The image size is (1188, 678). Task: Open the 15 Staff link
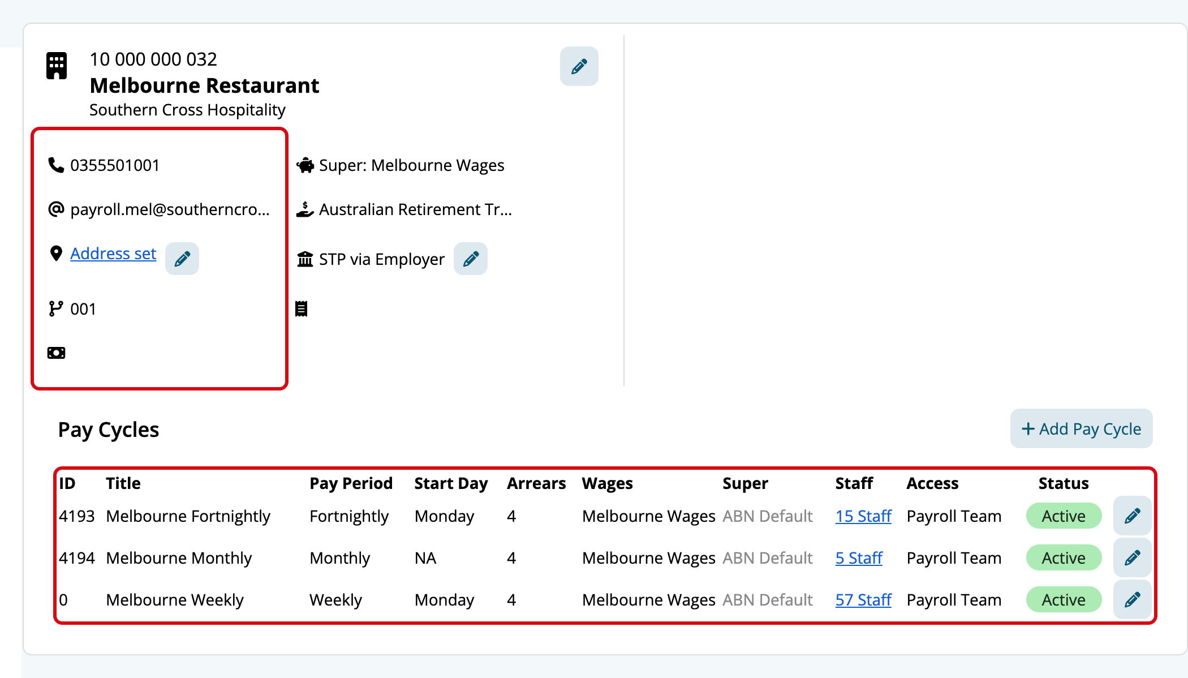point(863,516)
